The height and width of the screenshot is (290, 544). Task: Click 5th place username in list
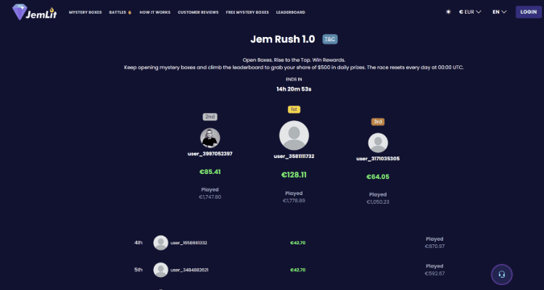189,270
